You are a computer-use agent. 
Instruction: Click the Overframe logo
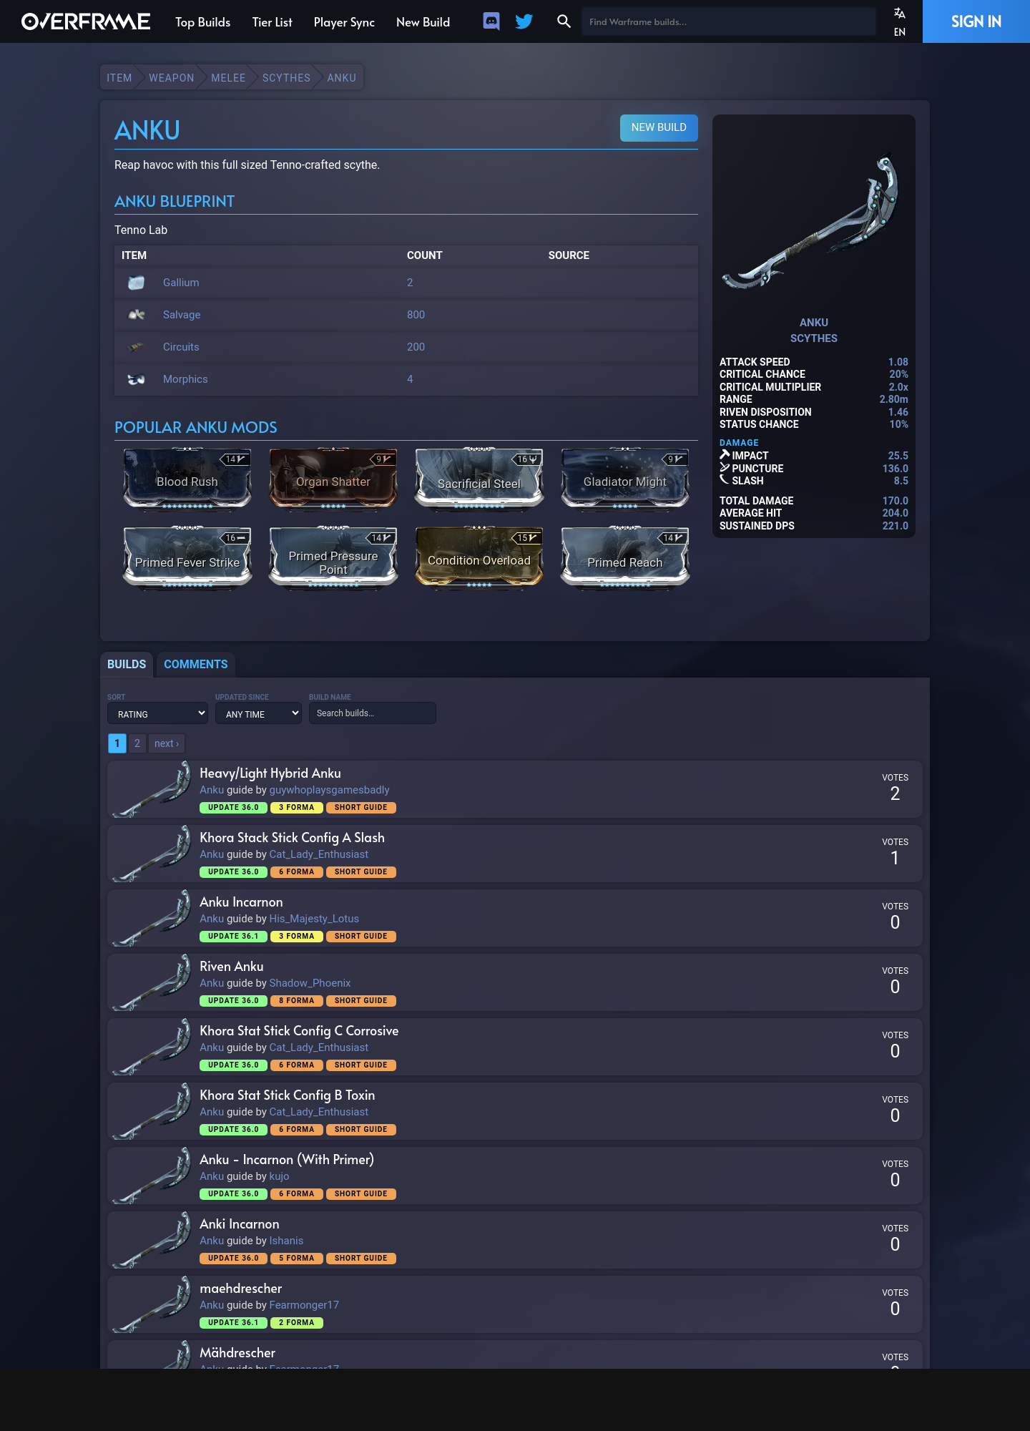point(86,21)
